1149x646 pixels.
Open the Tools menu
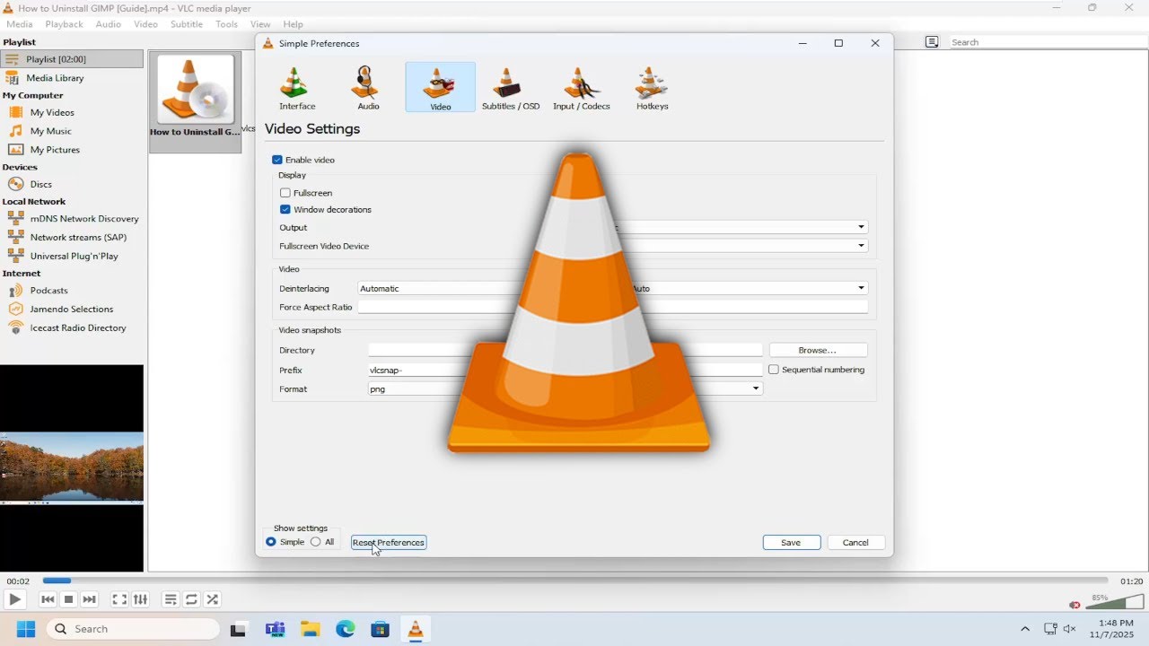click(x=226, y=24)
